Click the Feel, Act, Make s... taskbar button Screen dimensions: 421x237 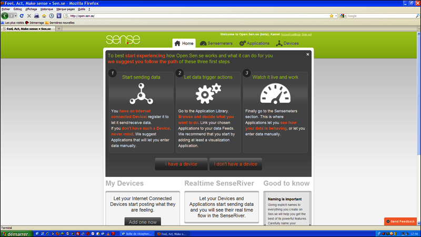173,234
